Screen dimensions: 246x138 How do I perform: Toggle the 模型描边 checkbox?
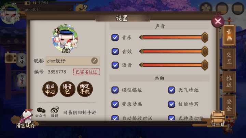[115, 90]
